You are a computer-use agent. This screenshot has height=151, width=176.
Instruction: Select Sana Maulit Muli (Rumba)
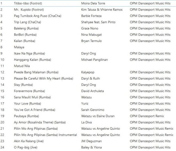(32, 97)
